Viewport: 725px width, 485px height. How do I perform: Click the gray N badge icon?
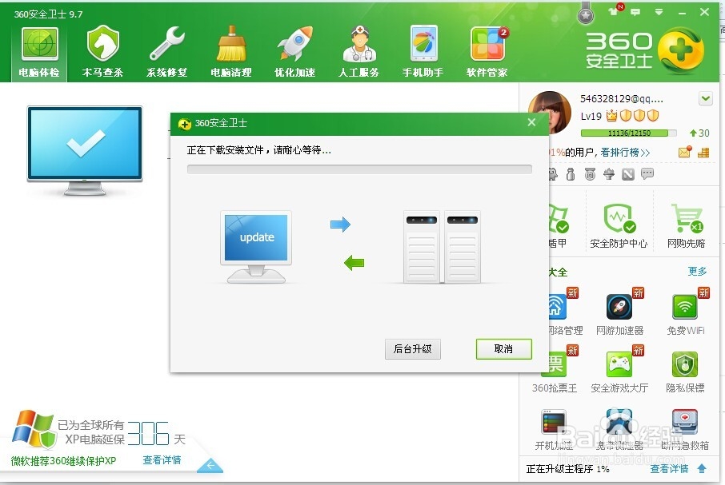(x=628, y=174)
